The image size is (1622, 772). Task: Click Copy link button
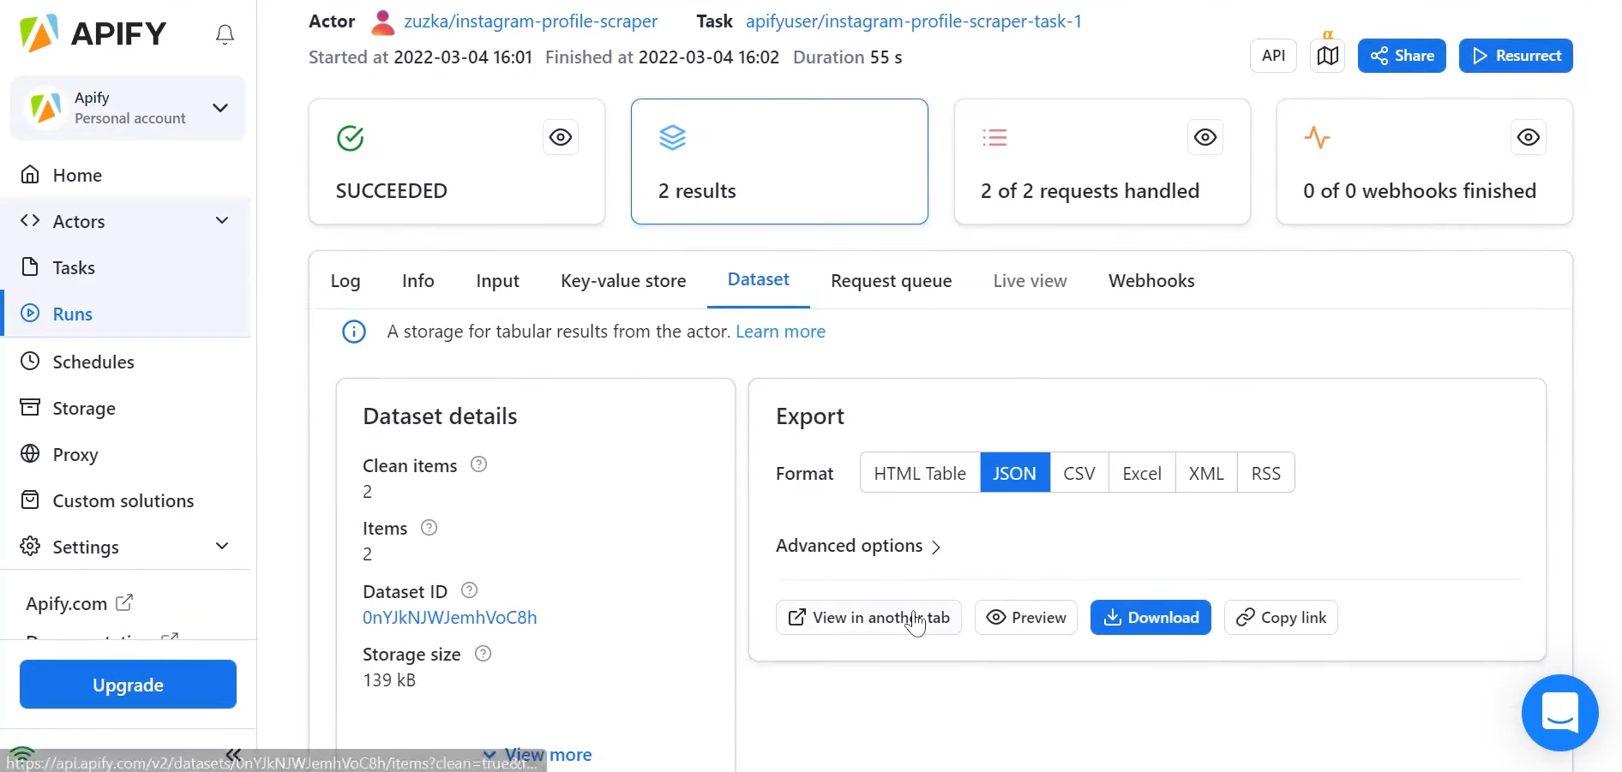coord(1281,618)
